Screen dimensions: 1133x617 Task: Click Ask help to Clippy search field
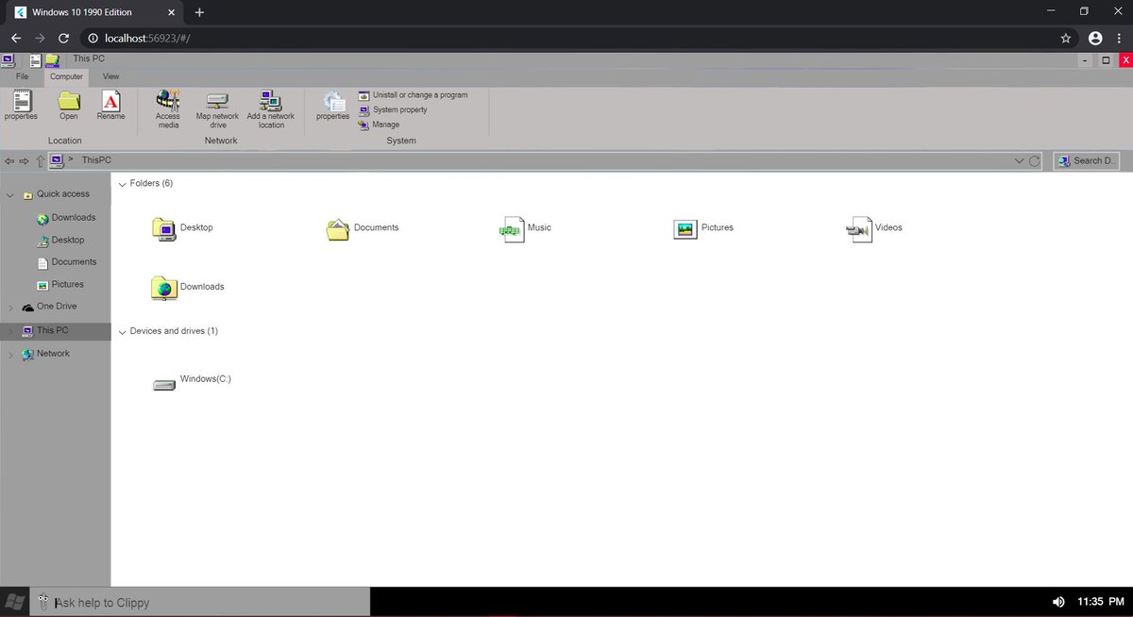click(x=200, y=602)
